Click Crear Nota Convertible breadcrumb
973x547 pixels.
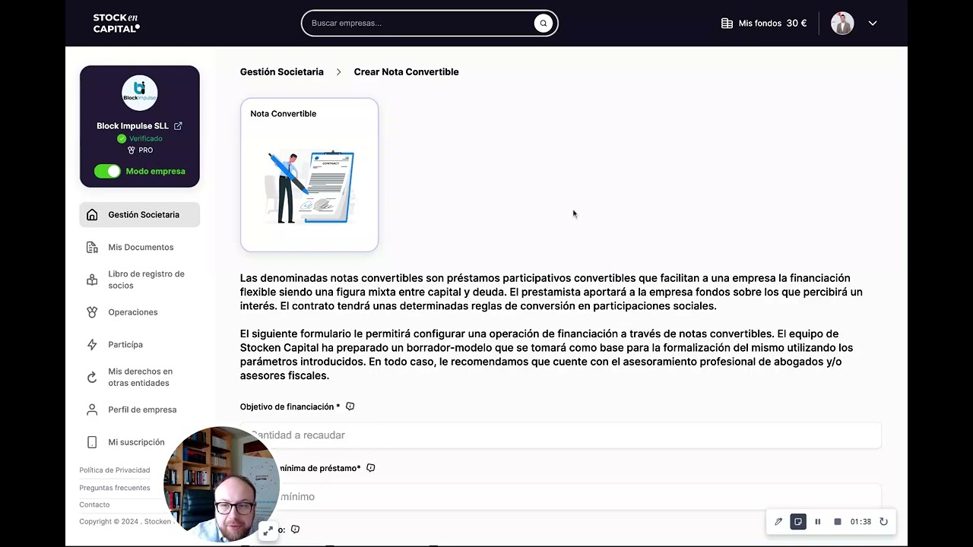(406, 72)
